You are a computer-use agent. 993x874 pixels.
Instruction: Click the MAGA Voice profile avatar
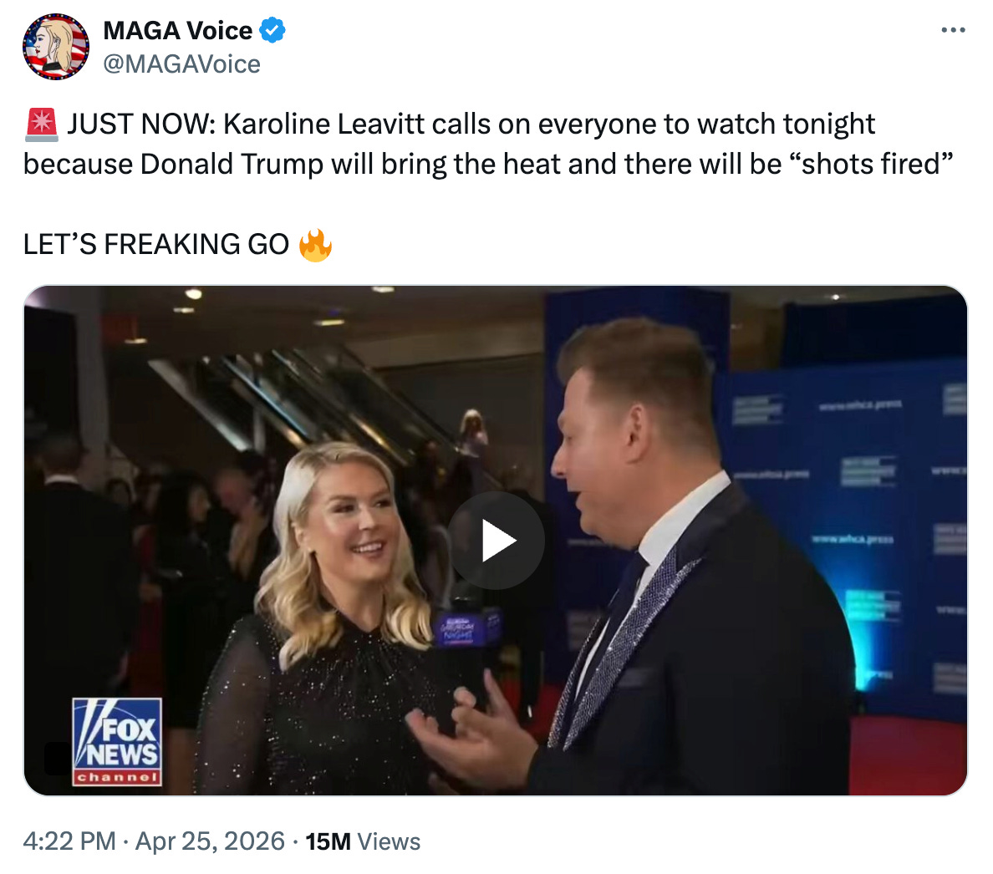pos(56,47)
